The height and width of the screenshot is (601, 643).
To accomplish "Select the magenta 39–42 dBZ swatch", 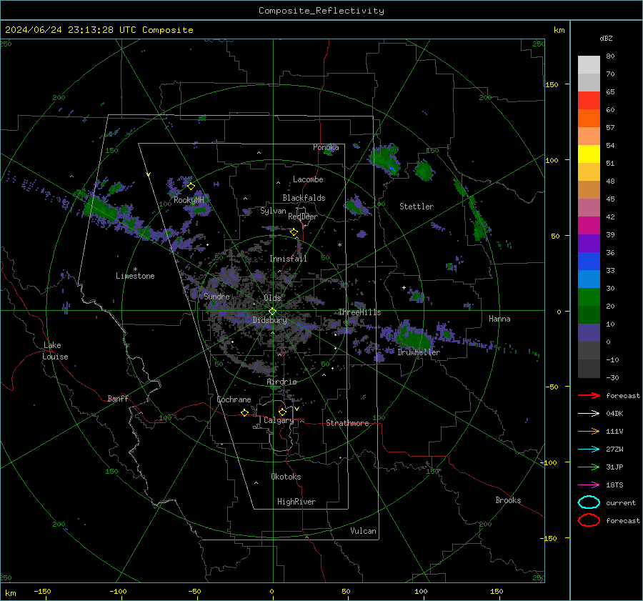I will tap(589, 226).
